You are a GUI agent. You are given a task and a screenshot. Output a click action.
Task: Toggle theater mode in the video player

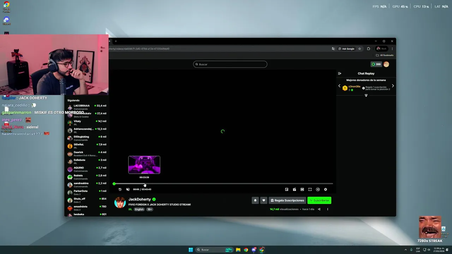(302, 189)
